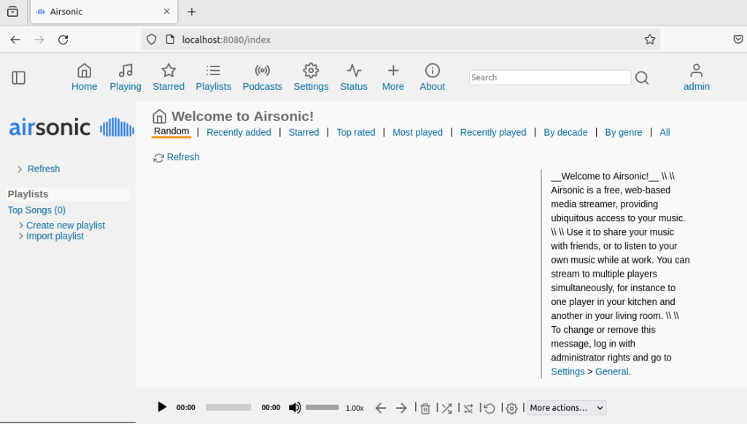
Task: Open the About page
Action: (432, 77)
